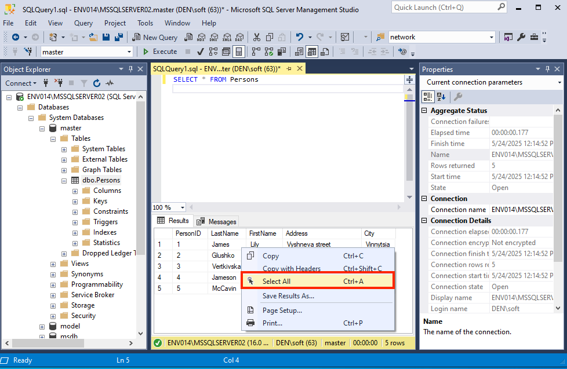Click the wrench Properties icon in main toolbar

521,37
